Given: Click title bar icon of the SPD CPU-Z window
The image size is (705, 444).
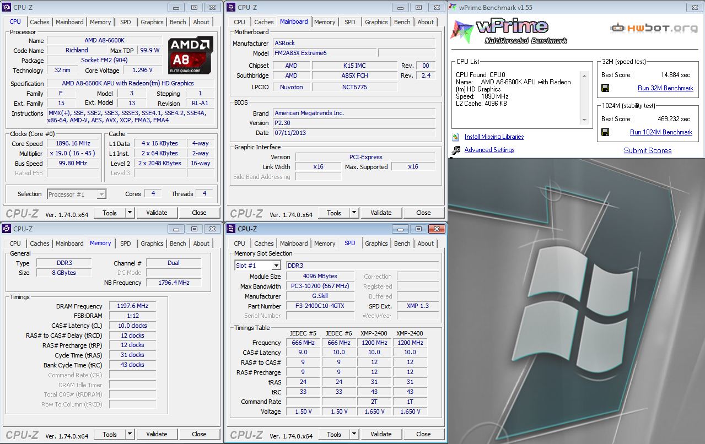Looking at the screenshot, I should point(231,229).
